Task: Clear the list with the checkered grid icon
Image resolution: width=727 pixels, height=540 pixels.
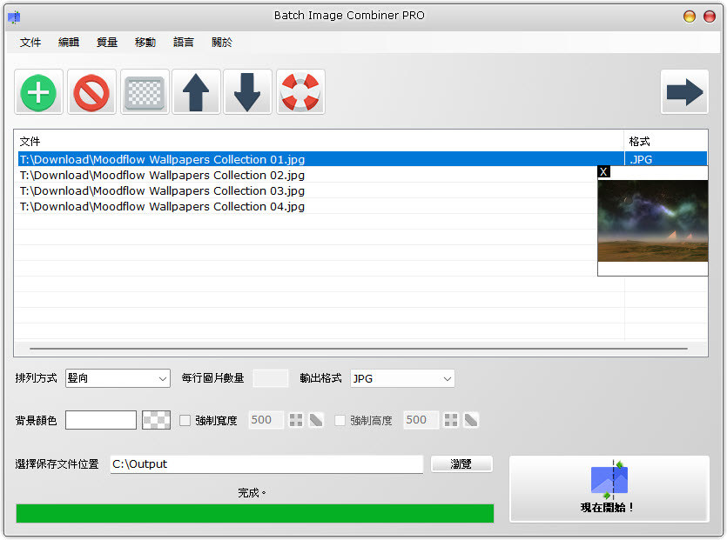Action: (x=144, y=91)
